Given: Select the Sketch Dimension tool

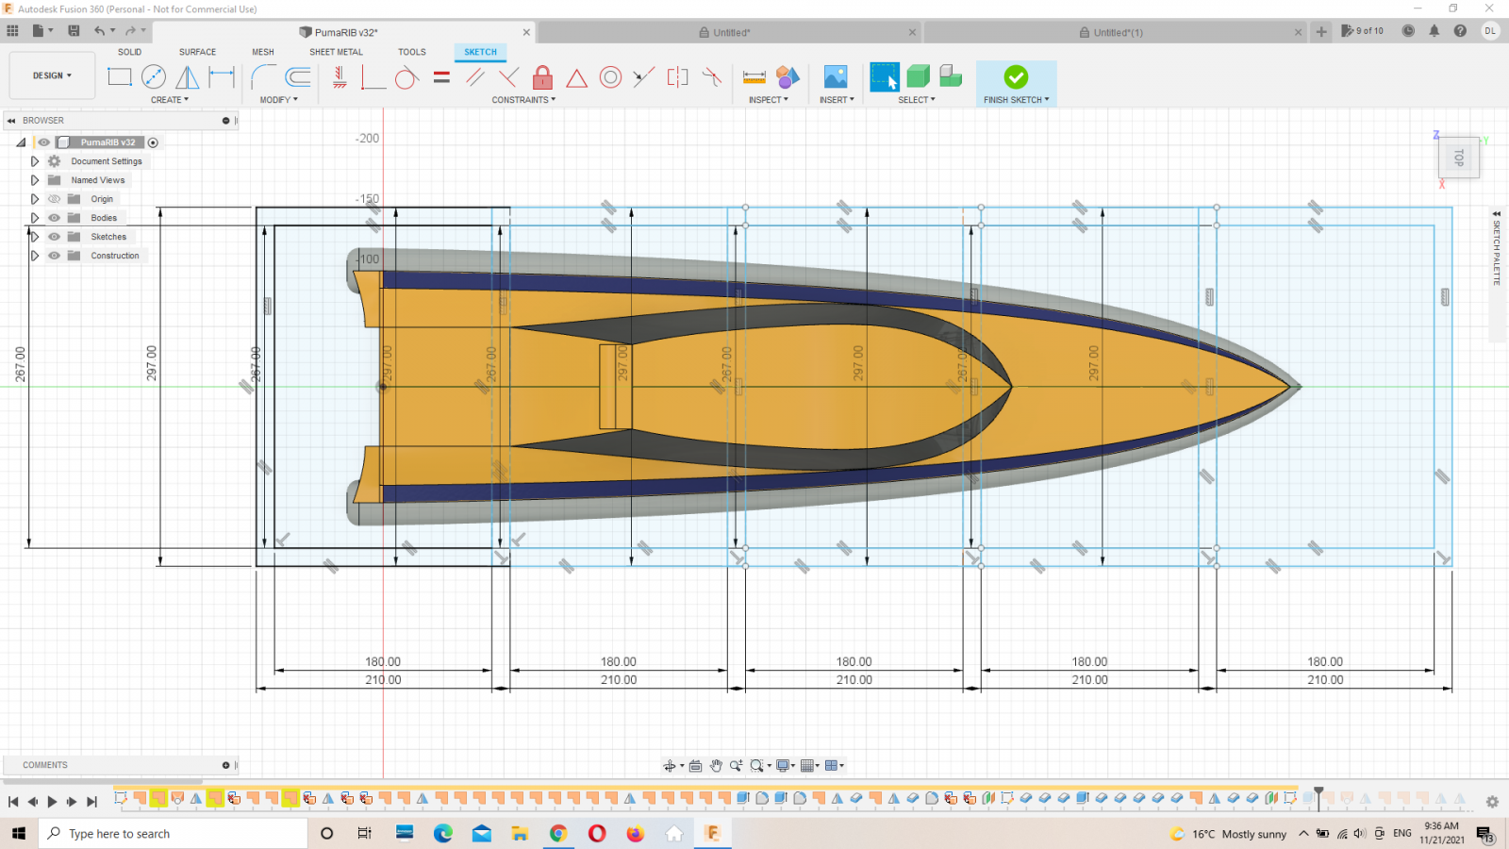Looking at the screenshot, I should coord(222,76).
